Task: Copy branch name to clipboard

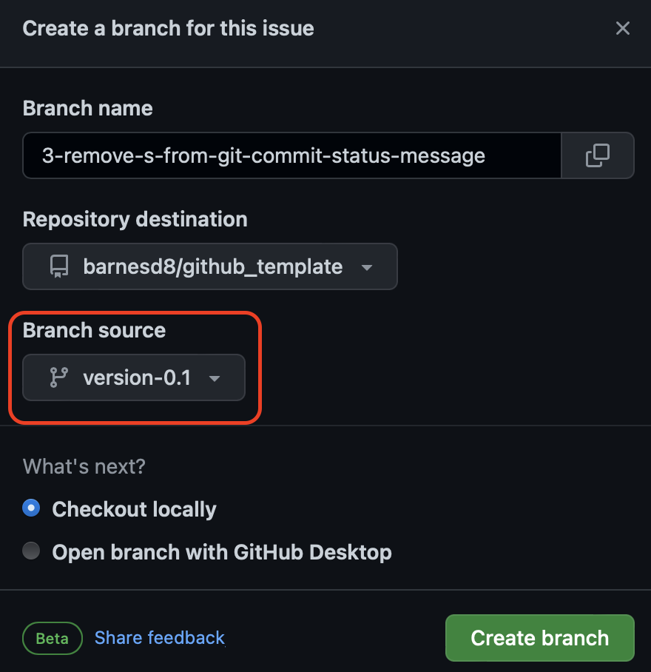Action: point(598,155)
